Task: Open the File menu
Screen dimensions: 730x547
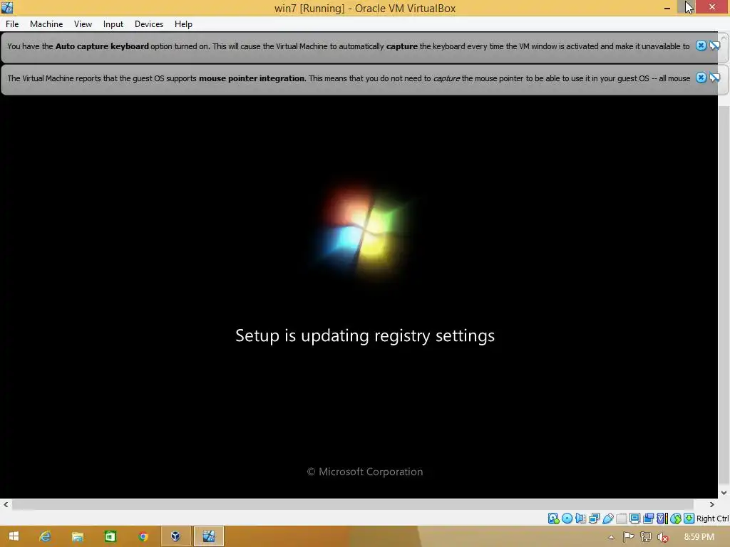Action: click(x=12, y=24)
